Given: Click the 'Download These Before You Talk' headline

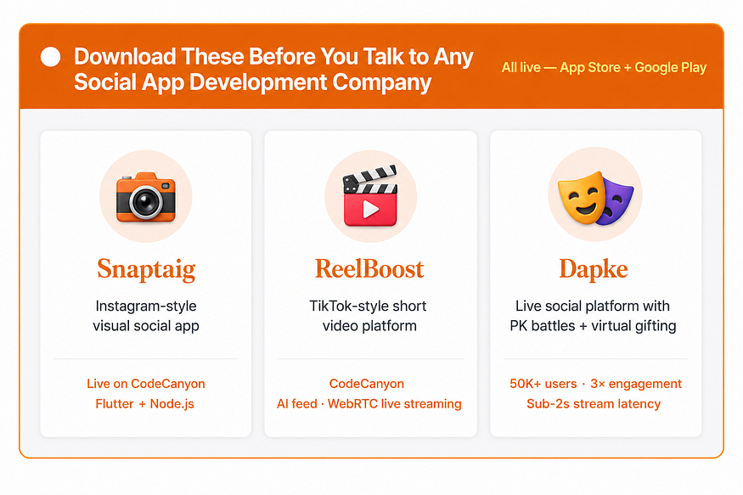Looking at the screenshot, I should (x=273, y=69).
